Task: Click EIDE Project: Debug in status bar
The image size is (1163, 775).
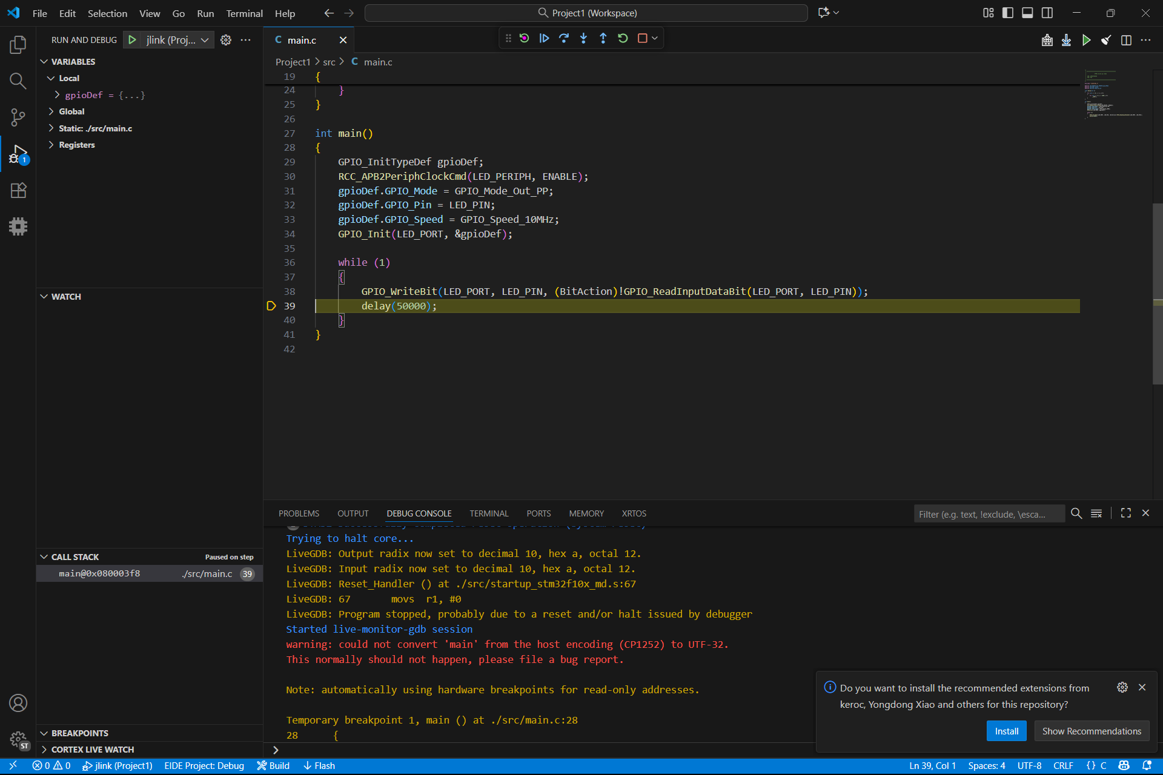Action: [204, 766]
